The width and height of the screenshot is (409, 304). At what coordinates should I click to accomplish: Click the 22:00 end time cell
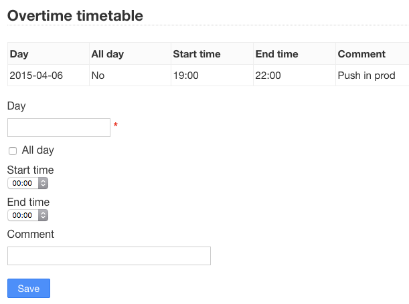coord(268,75)
